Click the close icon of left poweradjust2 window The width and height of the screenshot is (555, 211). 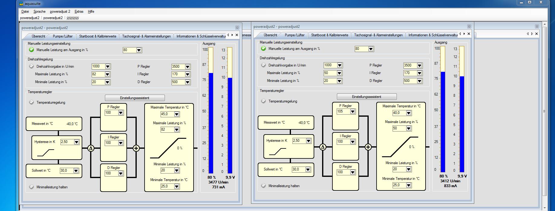click(x=237, y=28)
